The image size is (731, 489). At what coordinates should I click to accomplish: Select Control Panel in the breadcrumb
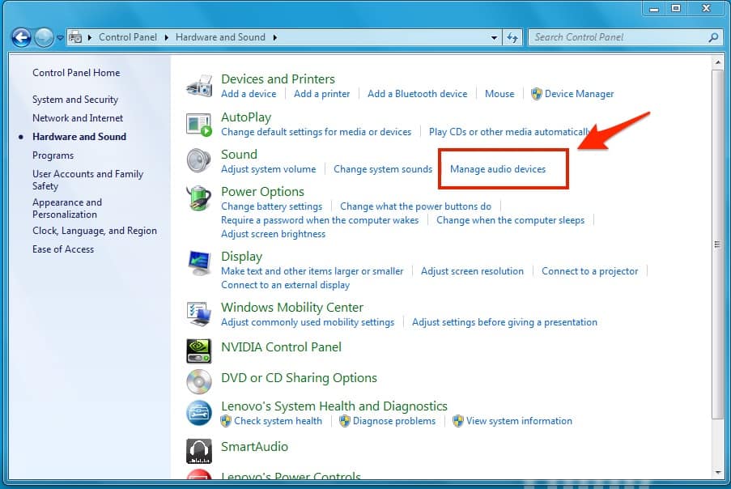128,36
